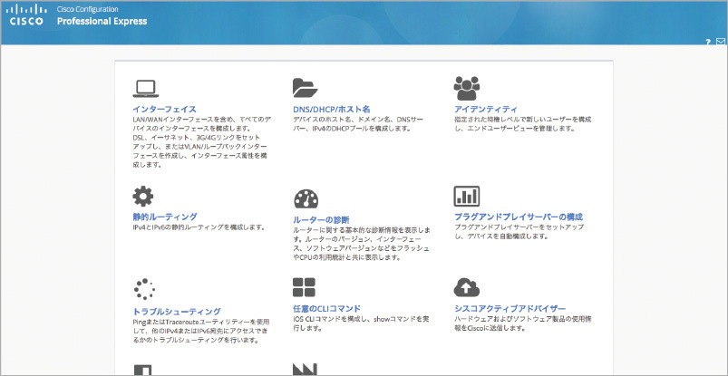Click the open folder icon for DNS/DHCP/ホスト名
The width and height of the screenshot is (728, 376).
(x=305, y=88)
